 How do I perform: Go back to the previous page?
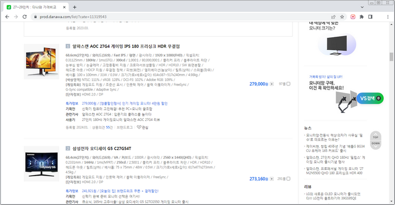tap(7, 16)
